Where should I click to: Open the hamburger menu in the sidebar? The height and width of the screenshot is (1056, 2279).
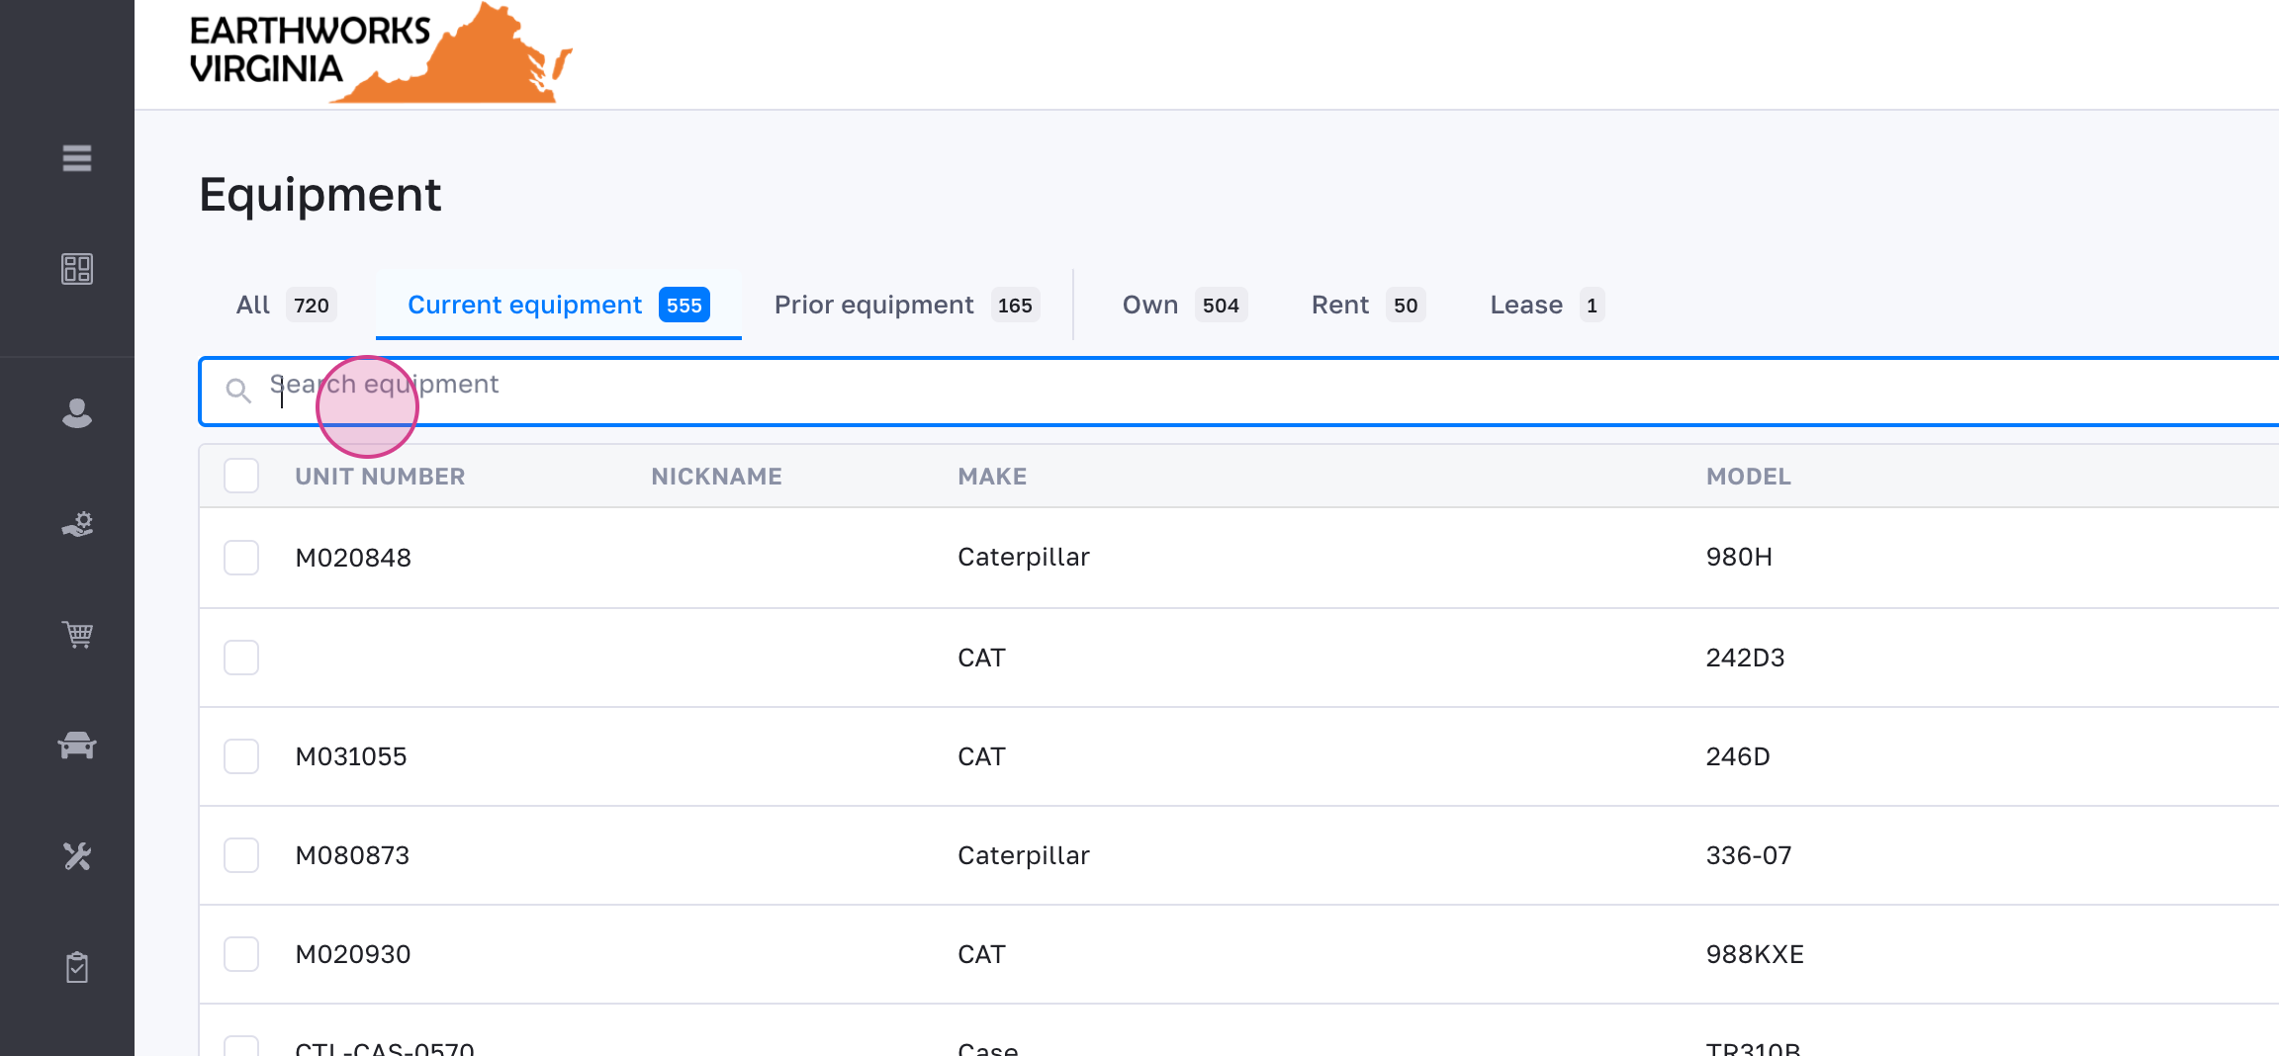coord(77,158)
